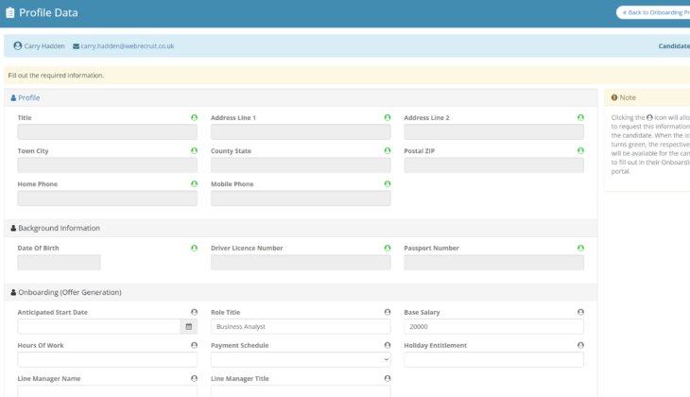This screenshot has width=690, height=397.
Task: Click the Carry Hadden candidate name
Action: tap(43, 45)
